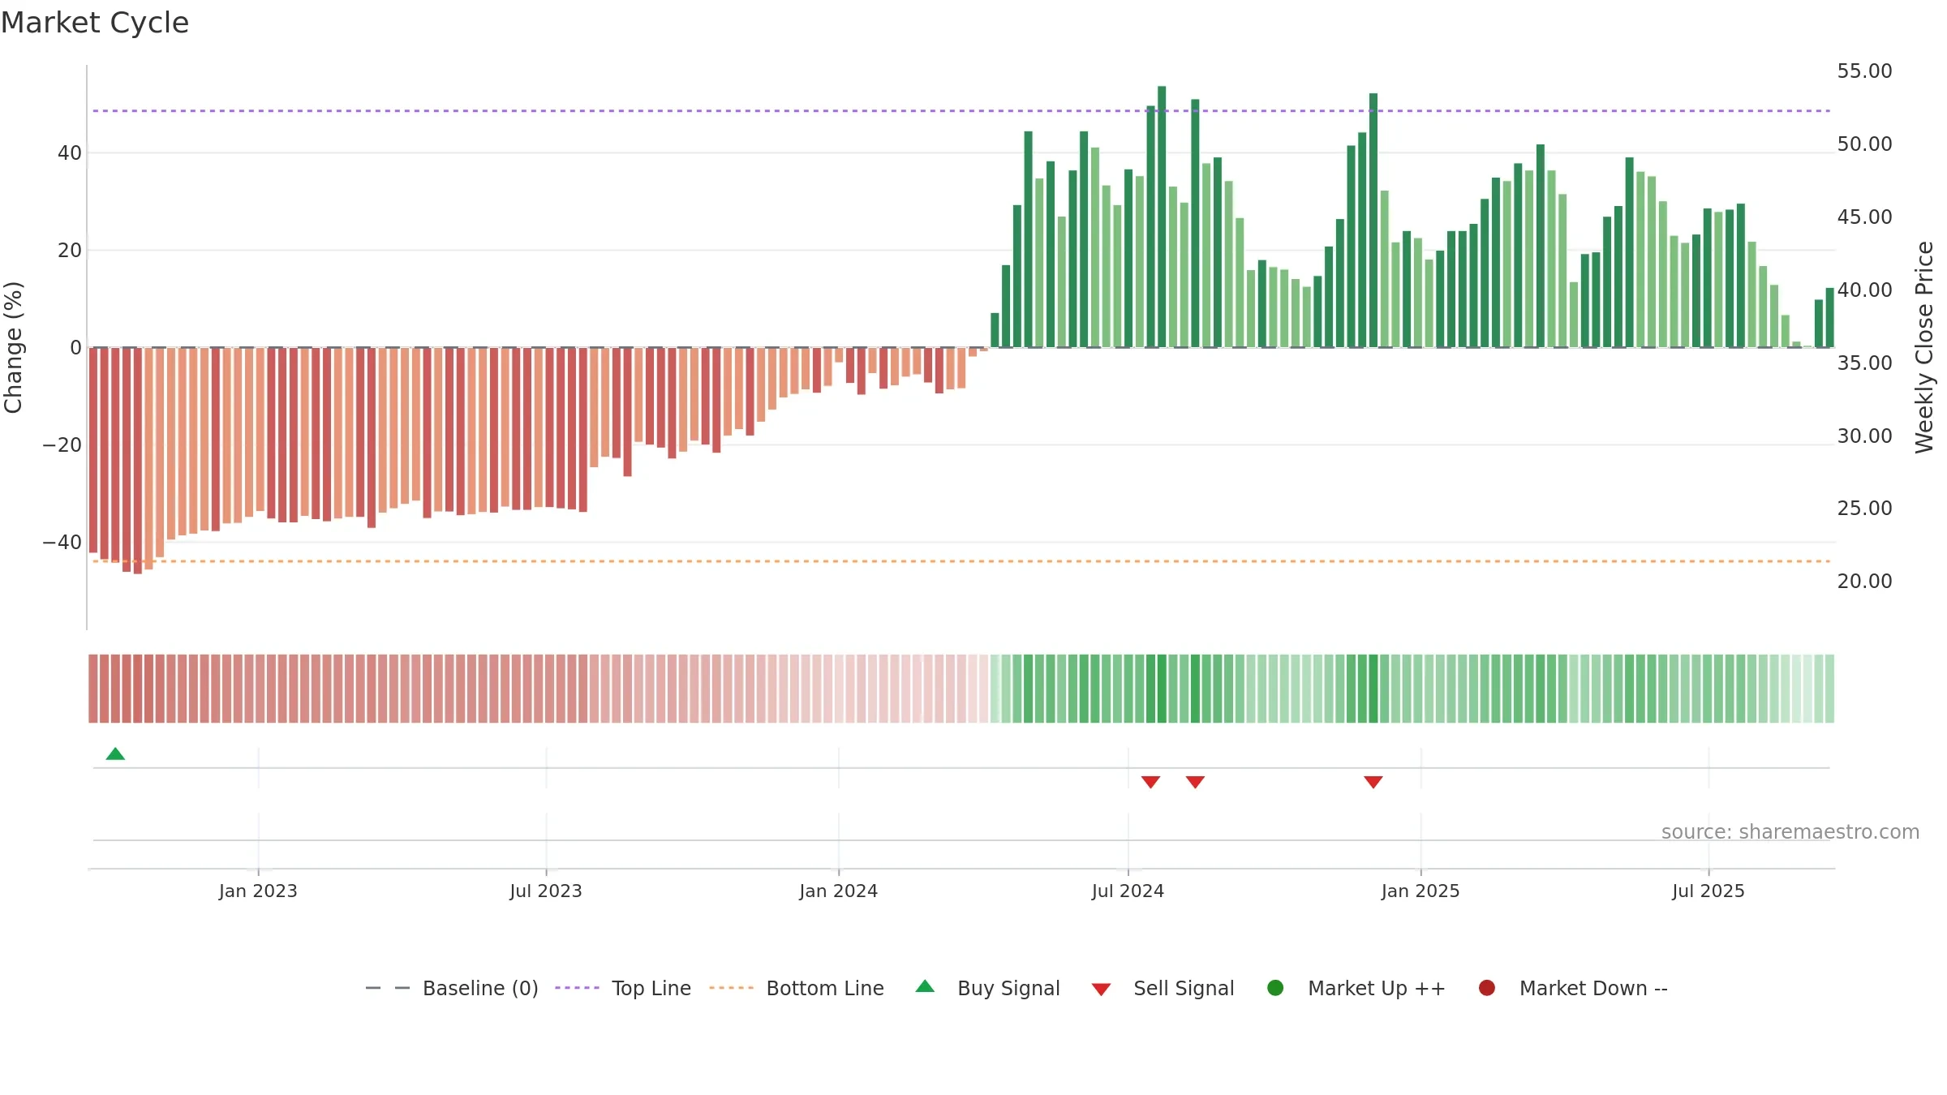
Task: Click the green Market Up legend dot
Action: point(1275,988)
